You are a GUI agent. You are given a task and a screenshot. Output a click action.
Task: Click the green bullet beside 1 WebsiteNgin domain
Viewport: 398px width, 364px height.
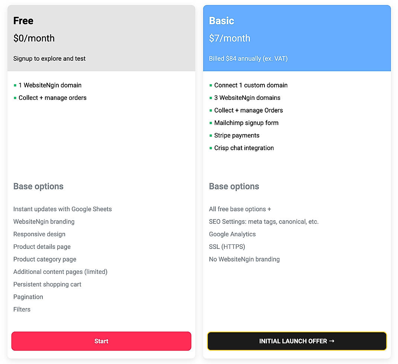[x=15, y=85]
